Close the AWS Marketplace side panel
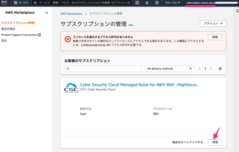This screenshot has width=239, height=152. pyautogui.click(x=47, y=13)
